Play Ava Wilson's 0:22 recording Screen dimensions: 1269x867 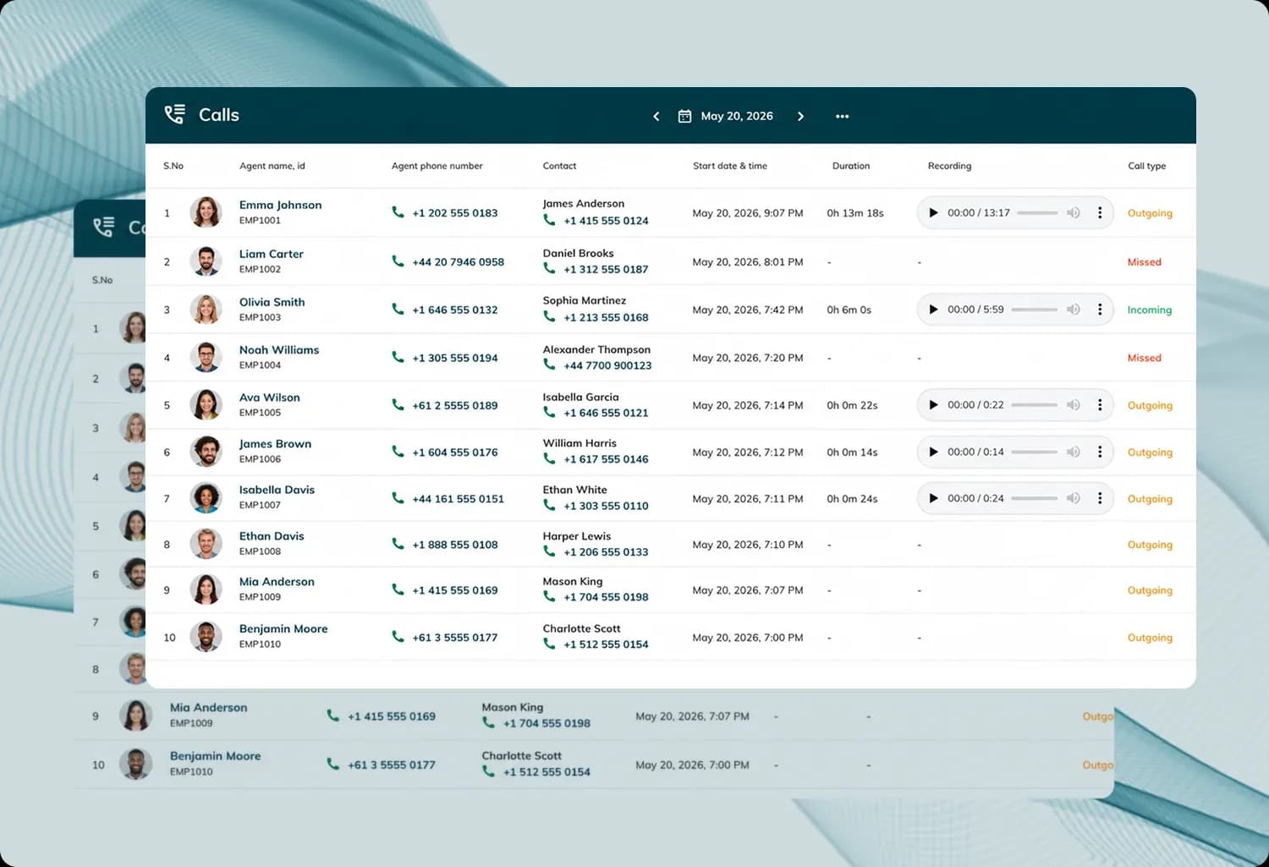click(933, 405)
